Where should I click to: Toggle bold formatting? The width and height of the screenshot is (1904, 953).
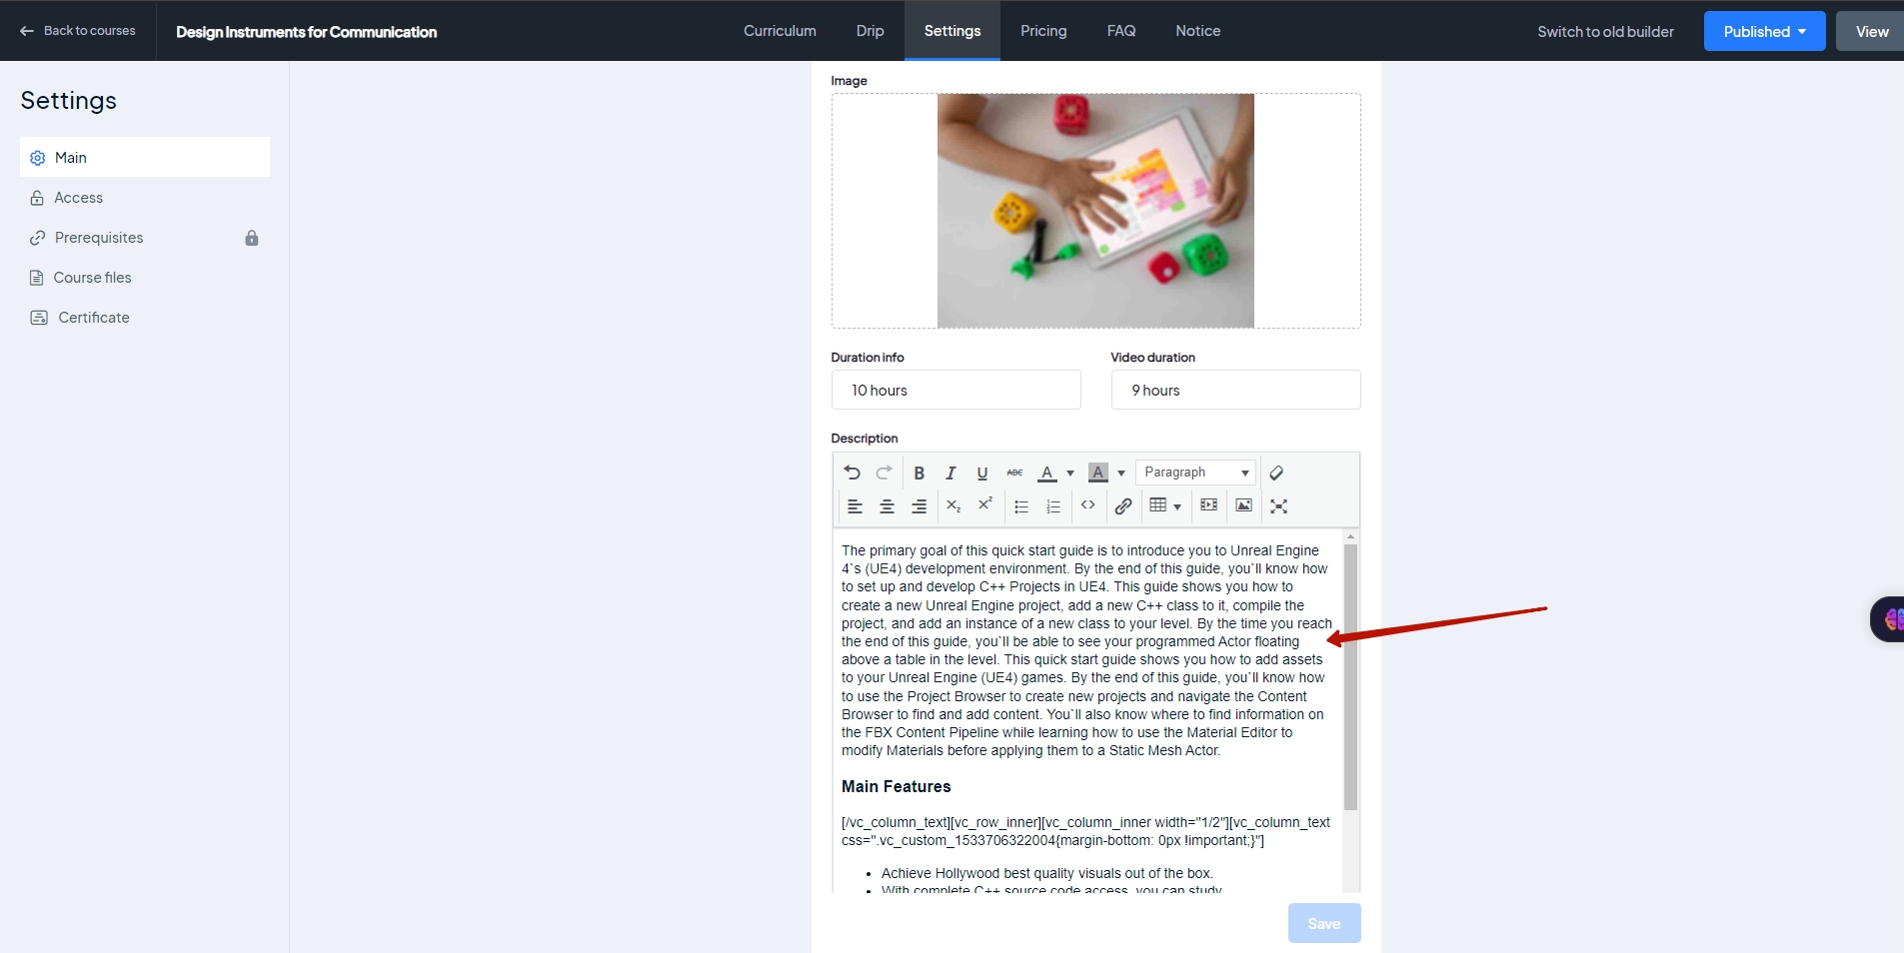point(919,473)
